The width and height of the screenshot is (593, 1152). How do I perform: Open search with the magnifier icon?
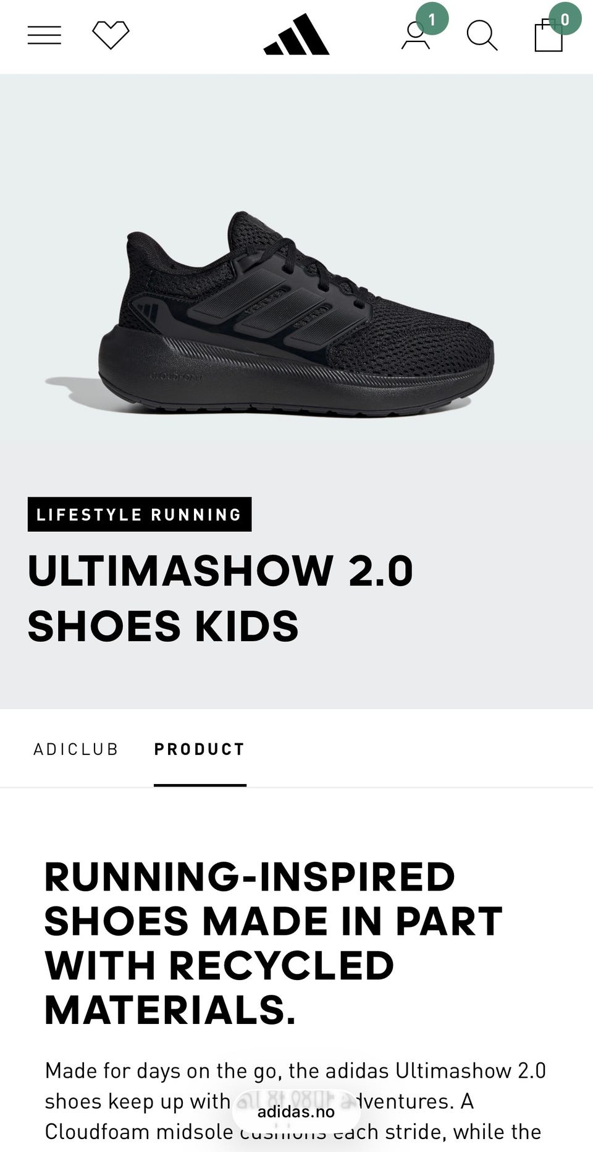(x=482, y=35)
